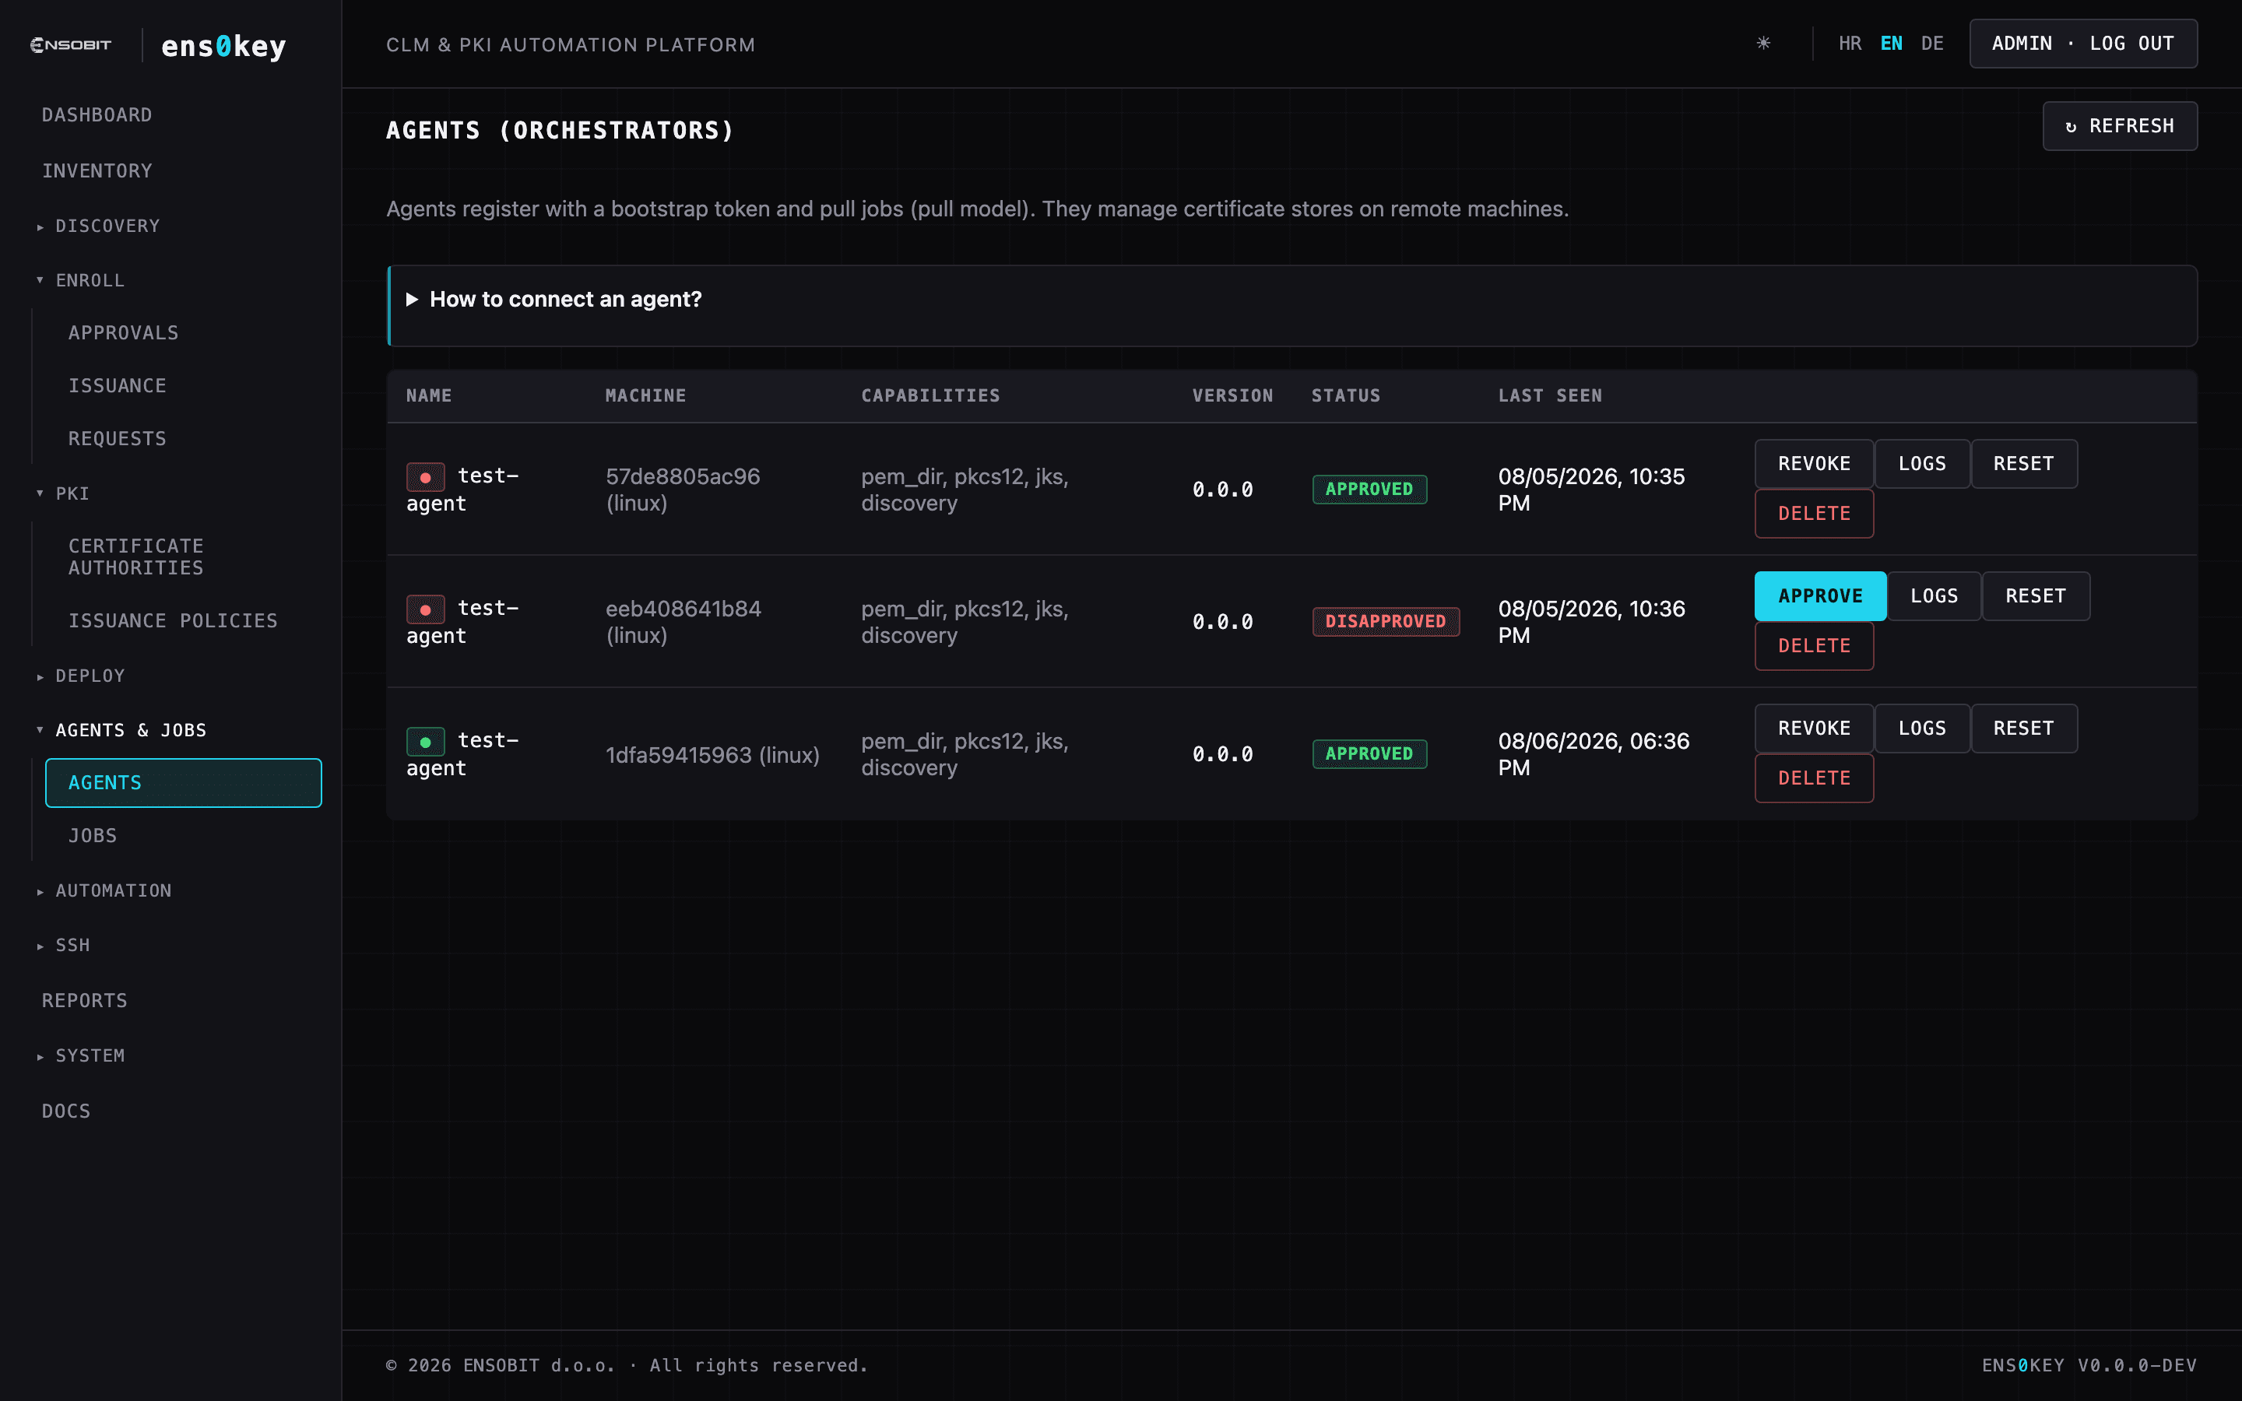The height and width of the screenshot is (1401, 2242).
Task: Click machine ID 1dfa59415963 (linux)
Action: 712,755
